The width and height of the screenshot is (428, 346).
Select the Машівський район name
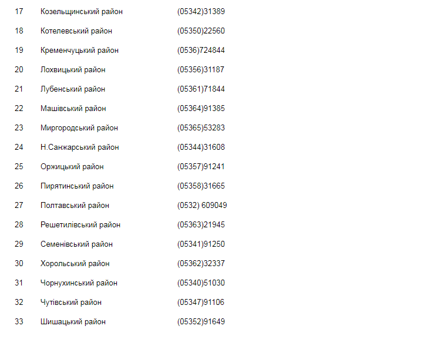coord(73,109)
